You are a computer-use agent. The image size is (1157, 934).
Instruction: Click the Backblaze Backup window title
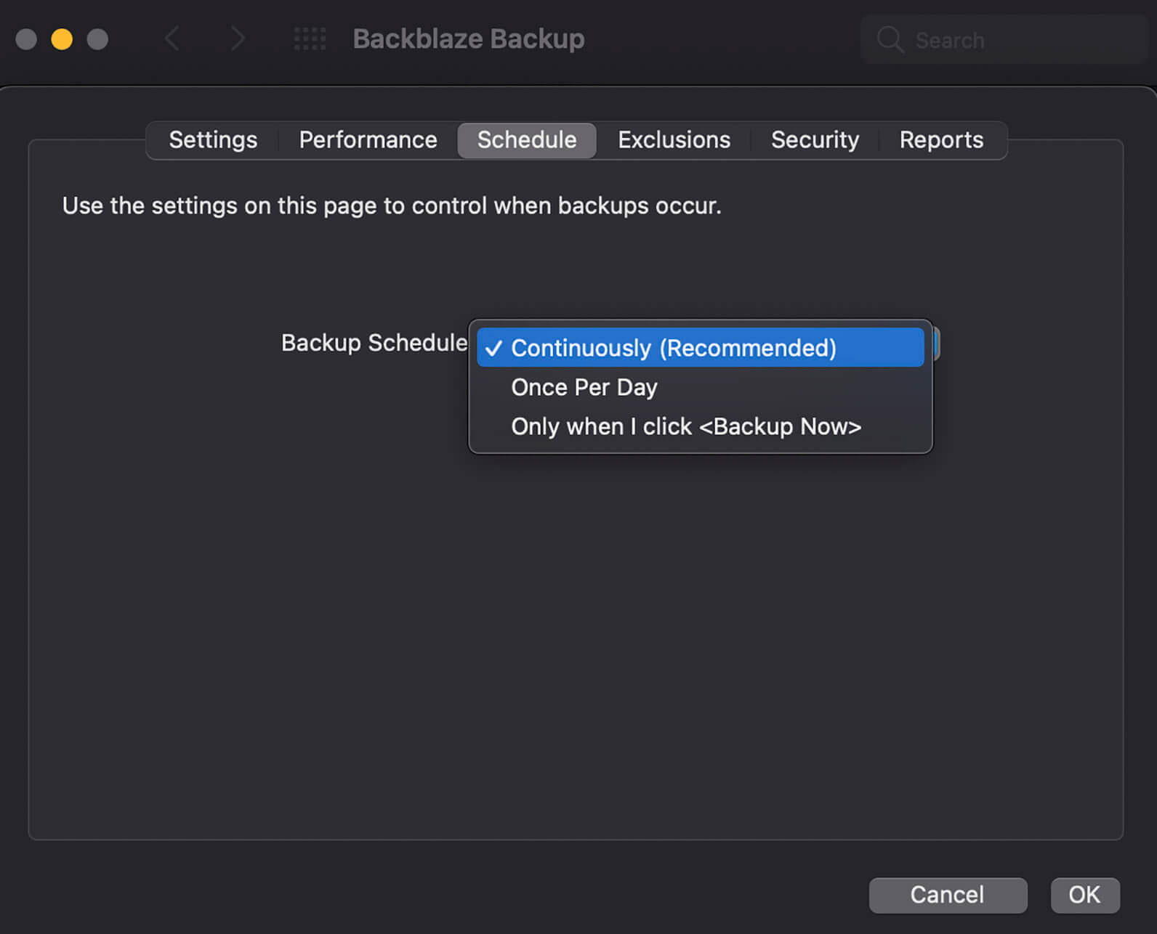click(x=469, y=38)
